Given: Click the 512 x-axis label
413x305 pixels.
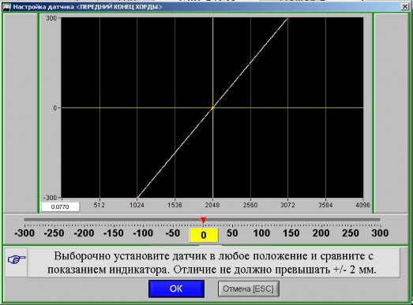Looking at the screenshot, I should (x=99, y=205).
